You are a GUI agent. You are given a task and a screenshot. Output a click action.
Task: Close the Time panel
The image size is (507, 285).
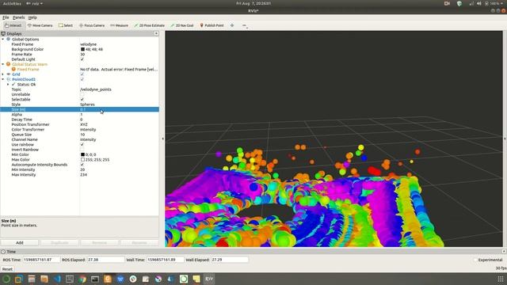[x=504, y=252]
